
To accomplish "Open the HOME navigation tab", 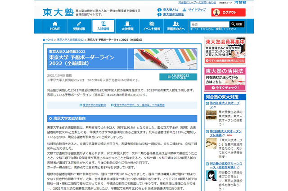I will 55,26.
